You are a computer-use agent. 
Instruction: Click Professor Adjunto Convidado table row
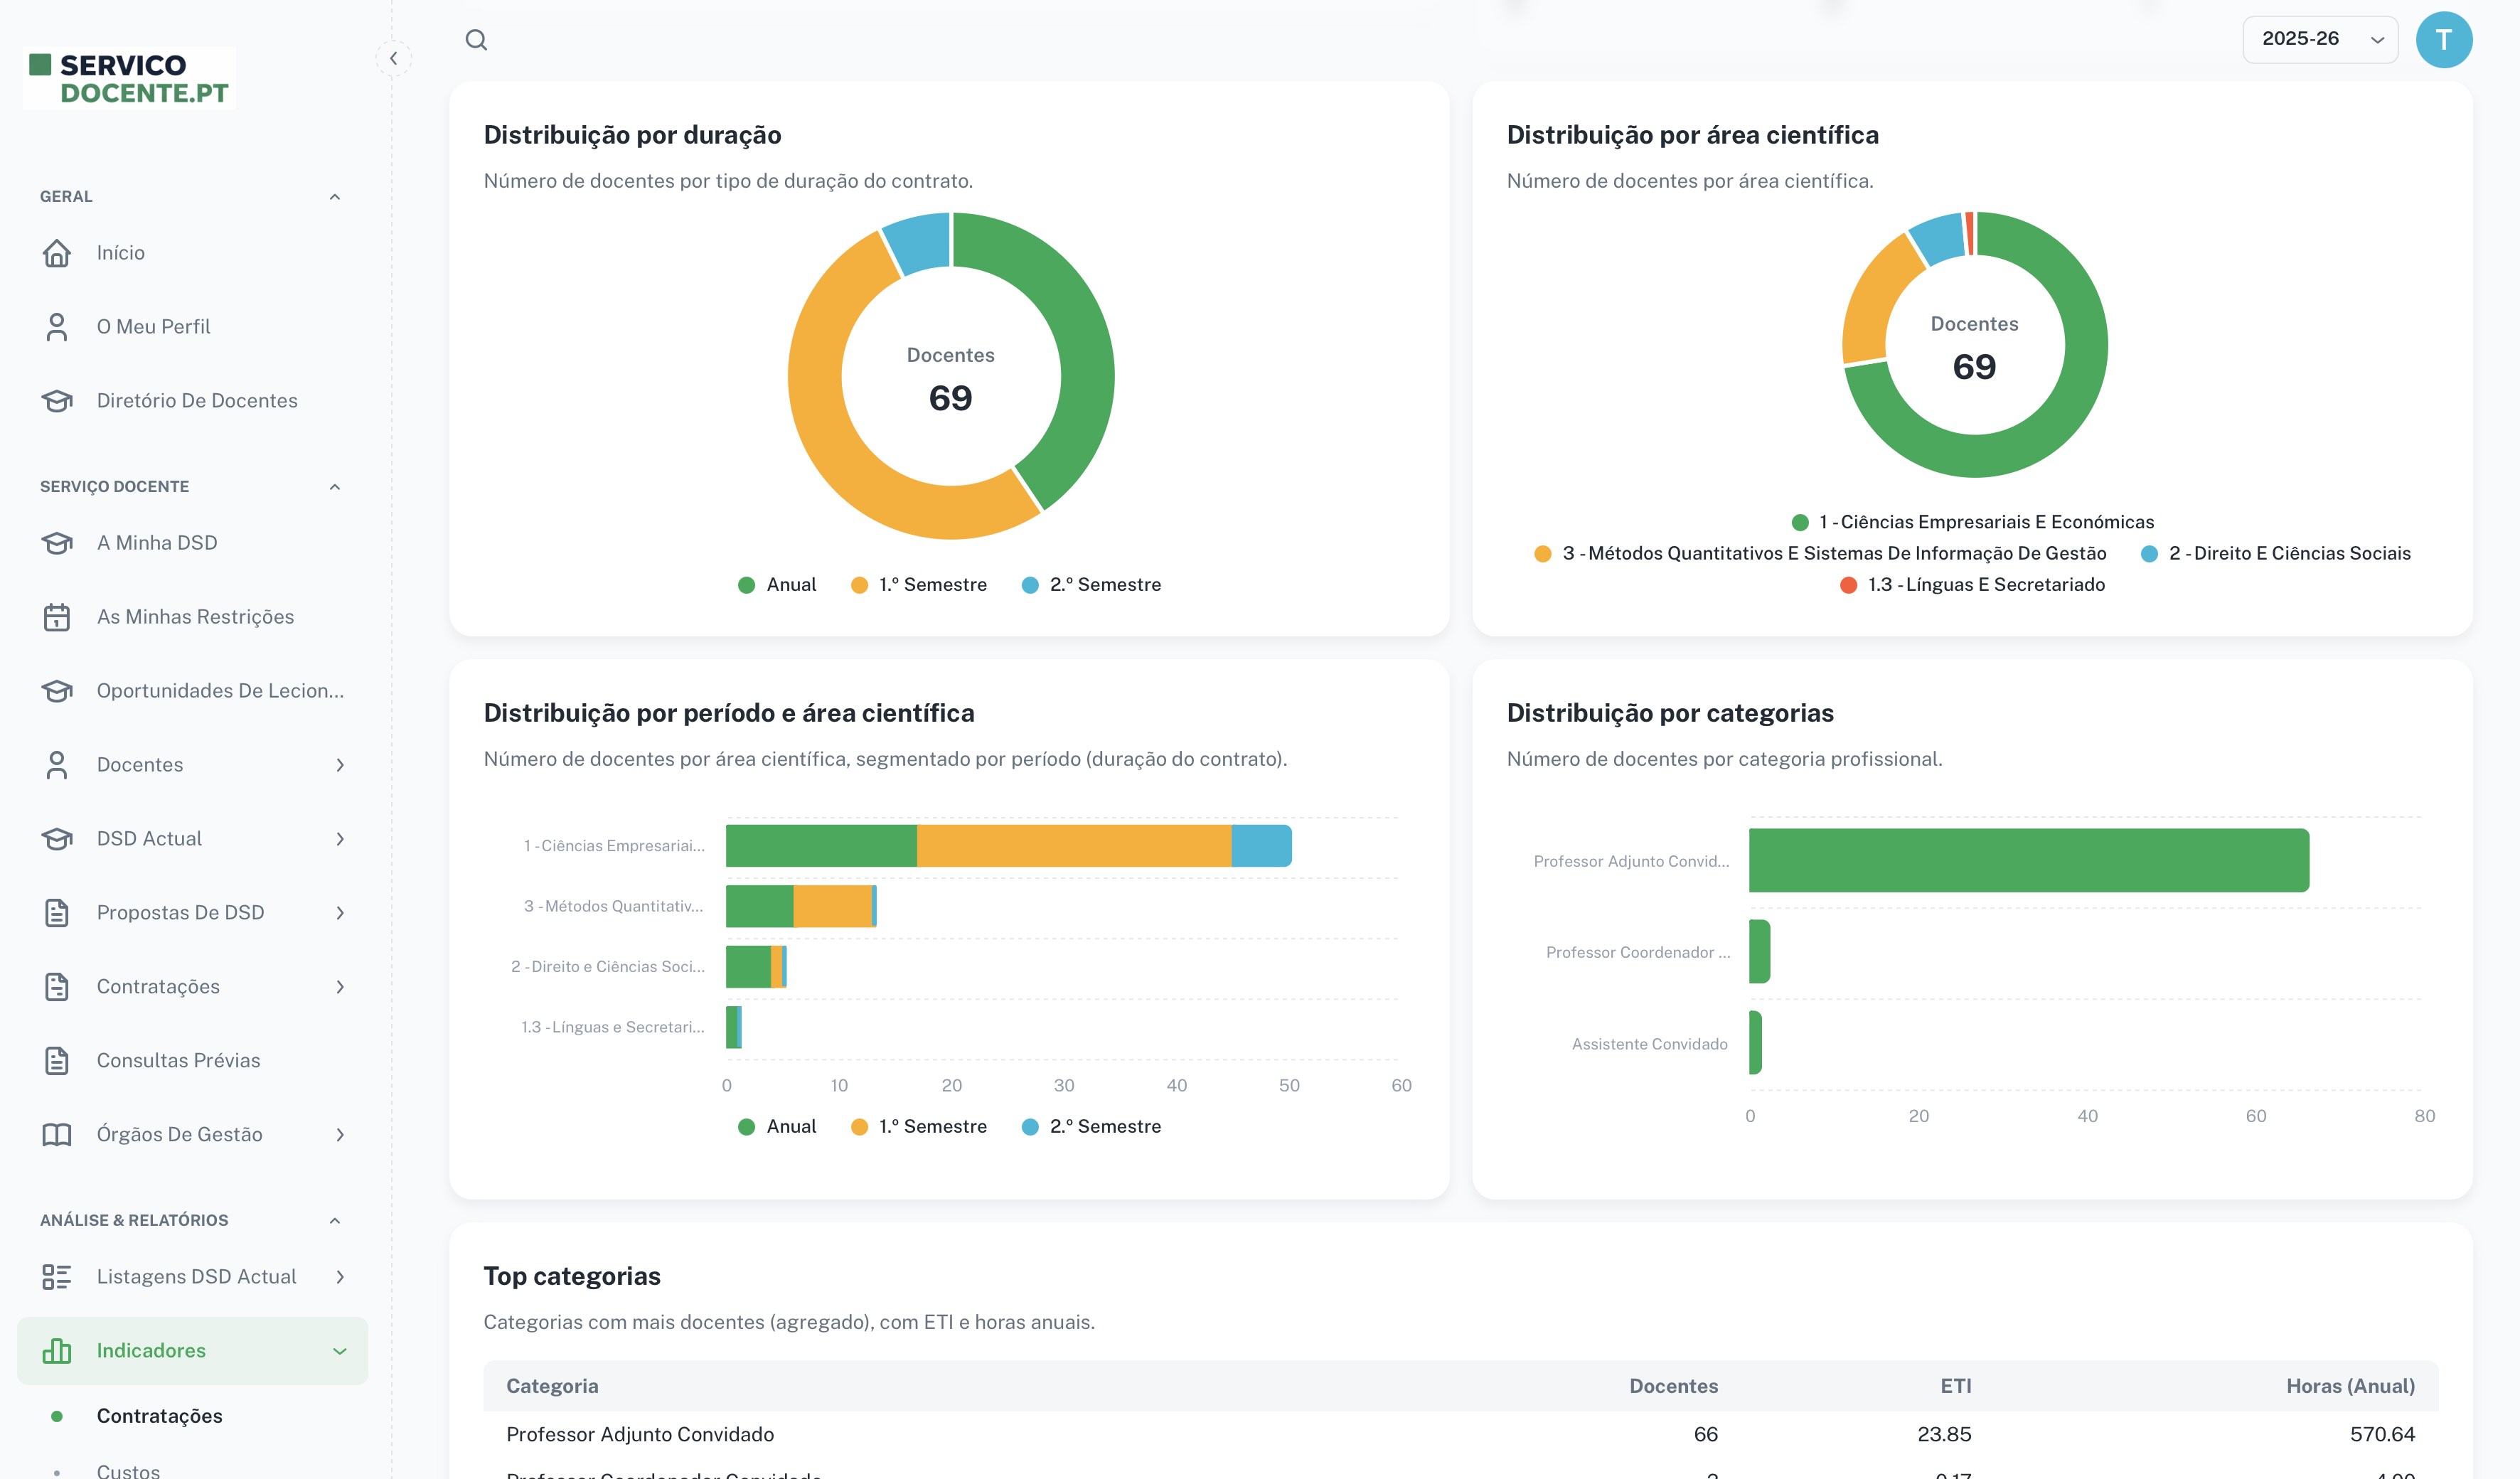coord(1460,1435)
